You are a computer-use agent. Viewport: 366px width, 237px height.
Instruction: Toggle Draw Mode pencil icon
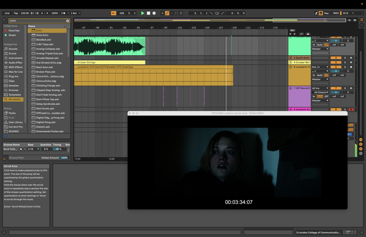click(x=316, y=13)
